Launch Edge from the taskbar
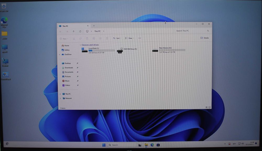 [x=152, y=145]
